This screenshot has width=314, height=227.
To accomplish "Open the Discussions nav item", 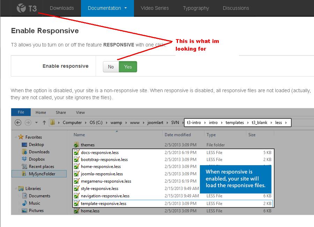I will pyautogui.click(x=236, y=8).
